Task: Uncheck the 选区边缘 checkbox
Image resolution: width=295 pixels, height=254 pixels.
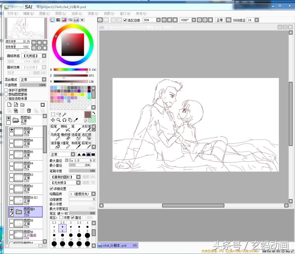Action: 125,20
